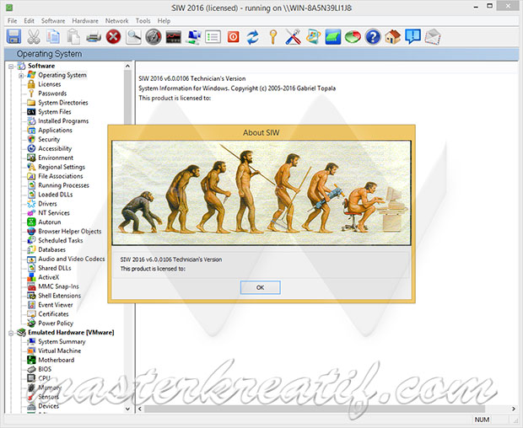Click the red X stop toolbar icon

[113, 36]
